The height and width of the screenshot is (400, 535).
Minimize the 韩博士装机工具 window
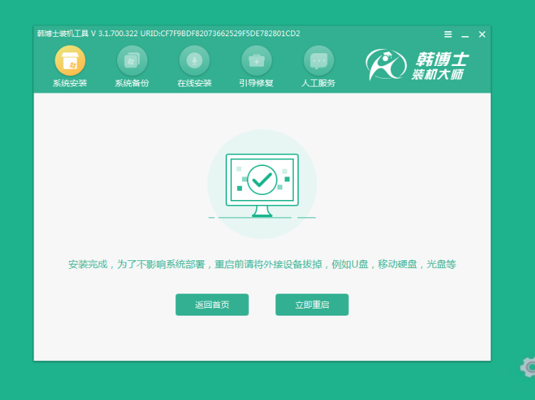point(465,35)
